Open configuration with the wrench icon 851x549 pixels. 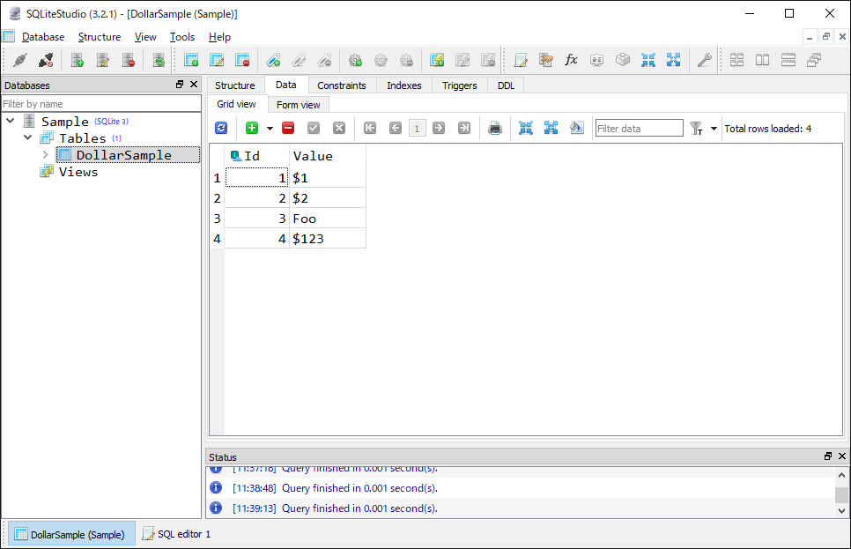coord(704,60)
